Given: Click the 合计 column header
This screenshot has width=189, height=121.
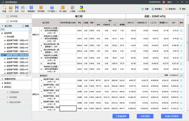Looking at the screenshot, I should 174,23.
